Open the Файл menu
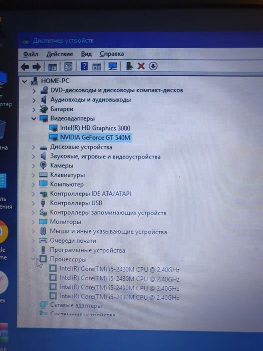 (31, 54)
